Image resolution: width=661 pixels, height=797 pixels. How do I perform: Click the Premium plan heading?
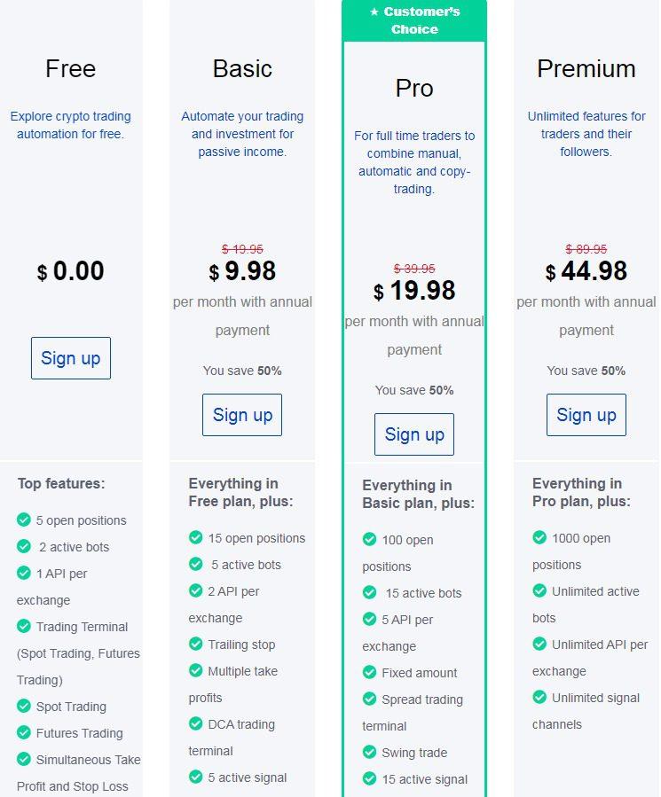586,68
